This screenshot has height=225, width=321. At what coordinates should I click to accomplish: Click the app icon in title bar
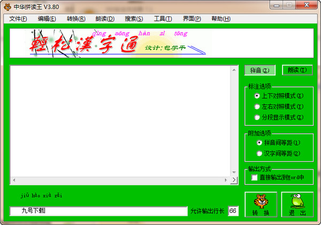click(x=7, y=5)
